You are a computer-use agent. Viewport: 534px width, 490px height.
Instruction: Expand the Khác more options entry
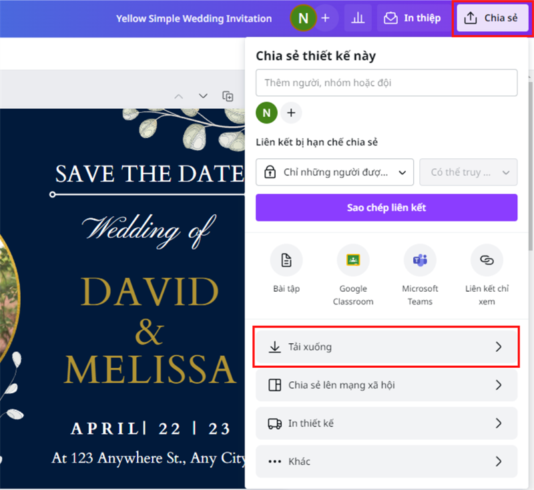point(386,461)
